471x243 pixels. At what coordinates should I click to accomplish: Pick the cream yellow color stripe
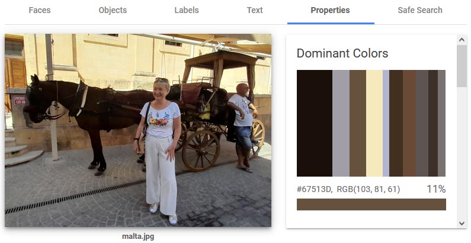coord(374,123)
